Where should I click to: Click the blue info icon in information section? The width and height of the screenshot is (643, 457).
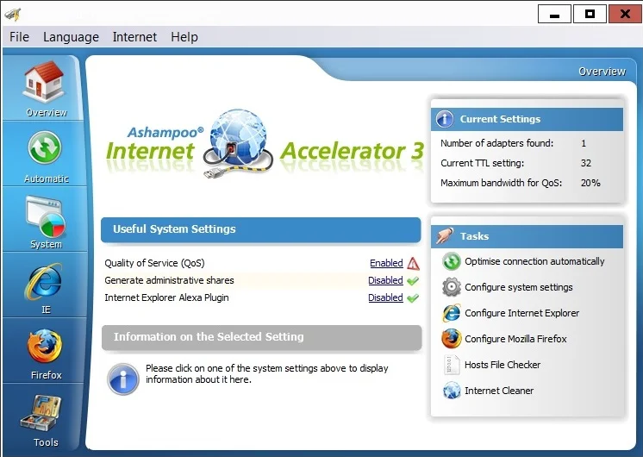point(123,379)
